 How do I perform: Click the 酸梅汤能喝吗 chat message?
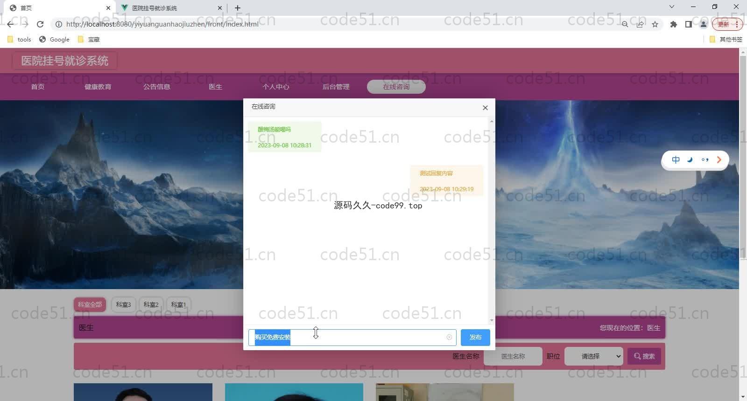pyautogui.click(x=284, y=137)
